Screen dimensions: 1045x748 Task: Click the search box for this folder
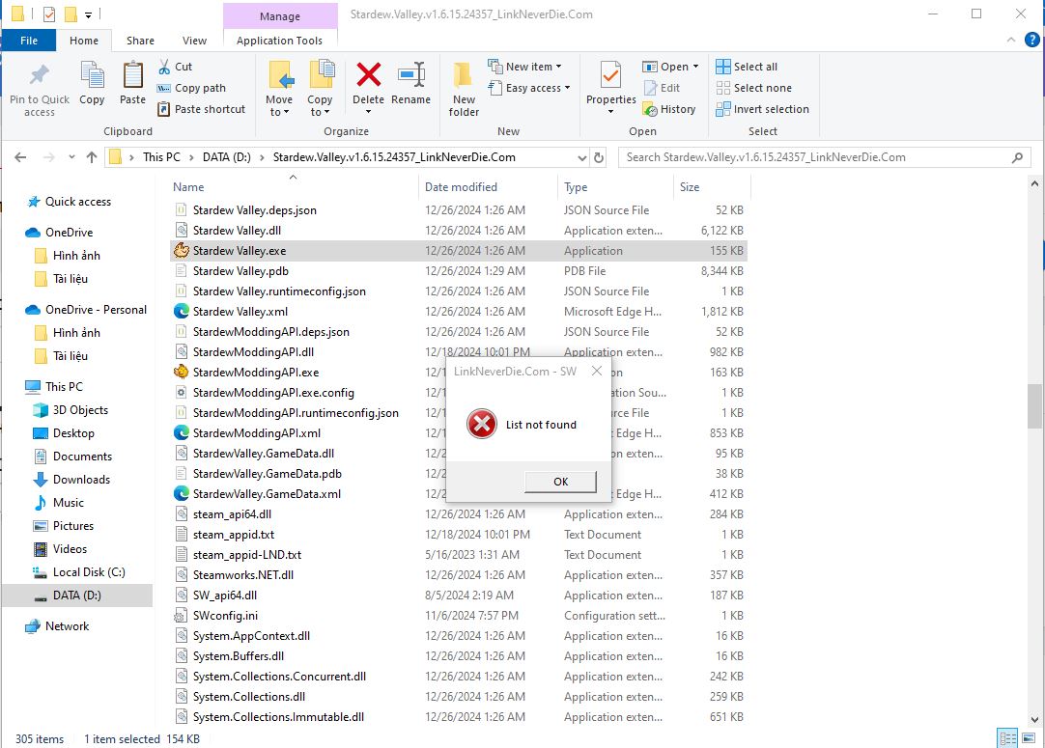[x=816, y=157]
